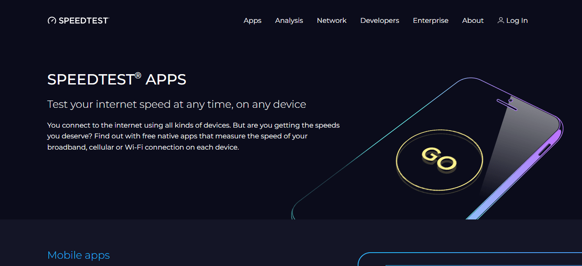582x266 pixels.
Task: Open the Mobile apps section link
Action: 79,255
